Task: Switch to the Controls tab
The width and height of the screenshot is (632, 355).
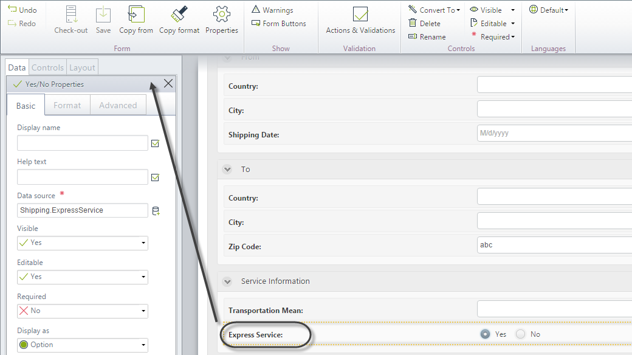Action: (x=47, y=67)
